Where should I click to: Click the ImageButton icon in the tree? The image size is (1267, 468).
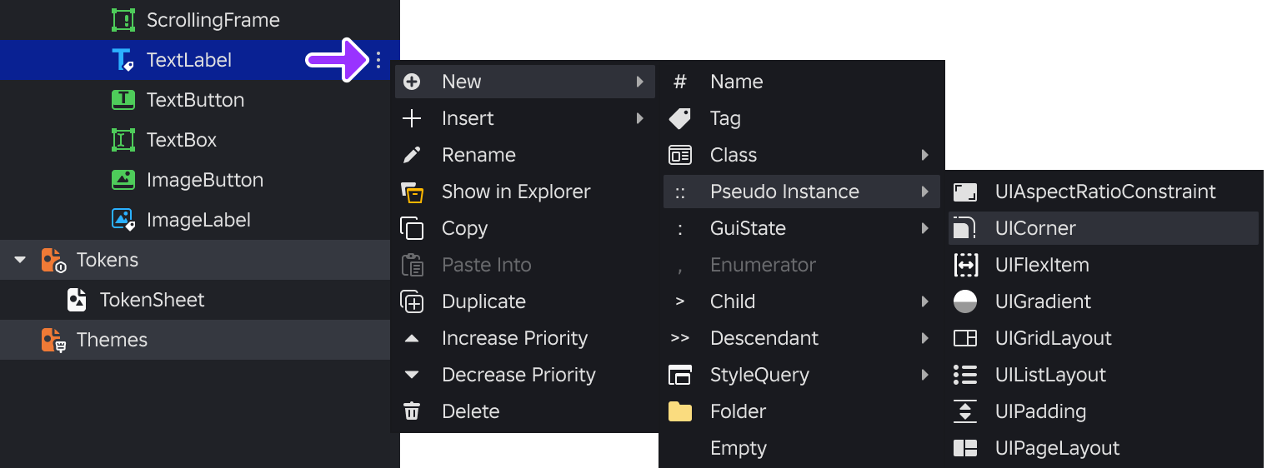[123, 180]
